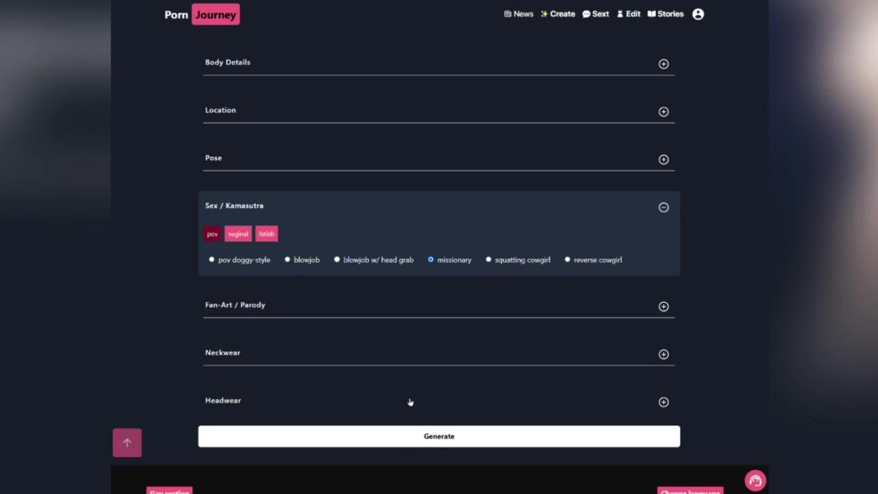Expand the Headwear section

tap(663, 402)
